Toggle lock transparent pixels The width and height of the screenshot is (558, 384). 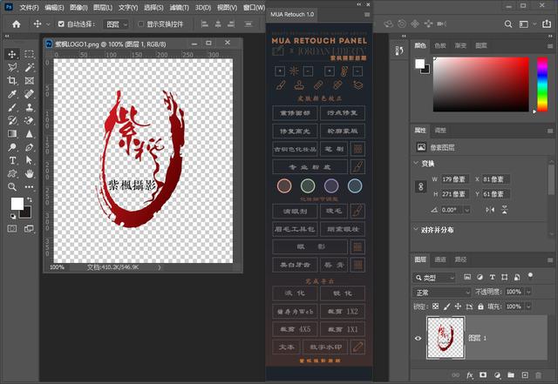436,307
